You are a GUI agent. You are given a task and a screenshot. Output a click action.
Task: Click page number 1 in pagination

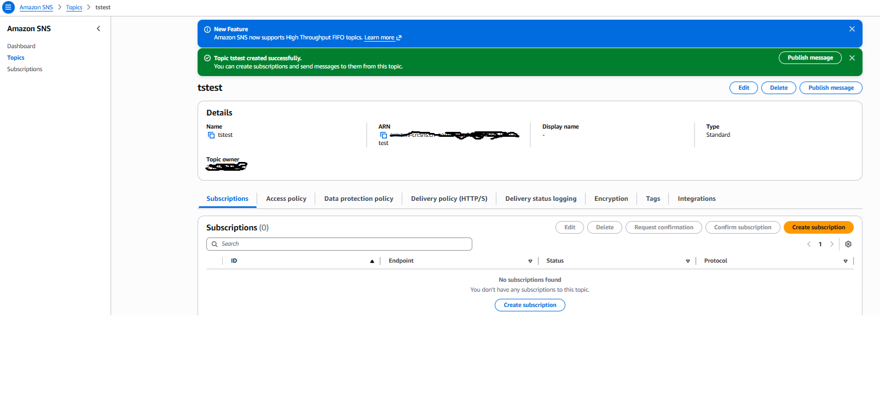(x=820, y=244)
